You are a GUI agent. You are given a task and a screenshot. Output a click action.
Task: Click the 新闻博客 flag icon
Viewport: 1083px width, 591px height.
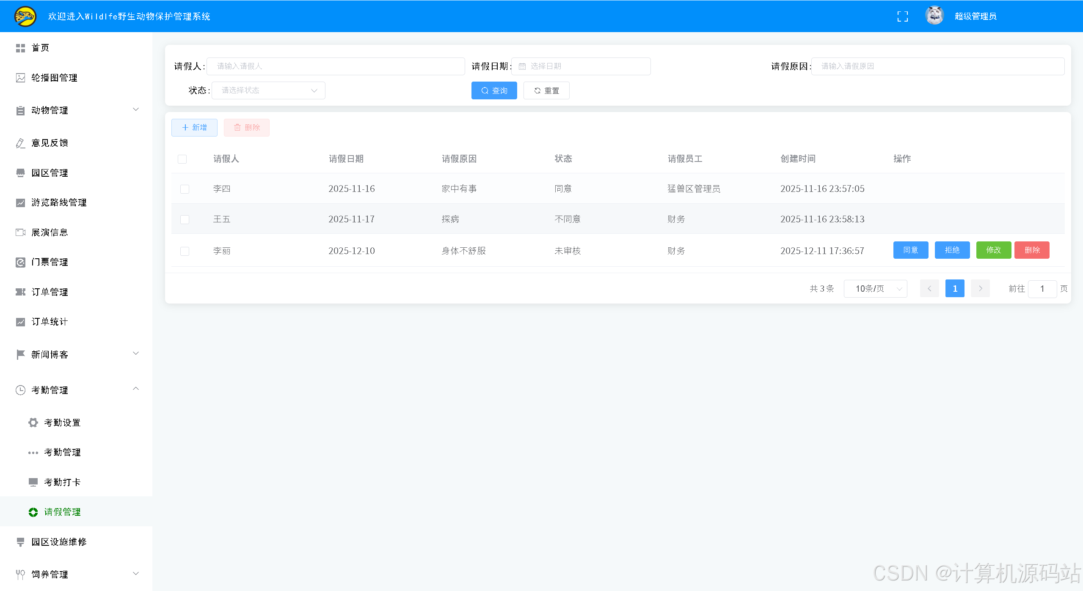pos(20,355)
